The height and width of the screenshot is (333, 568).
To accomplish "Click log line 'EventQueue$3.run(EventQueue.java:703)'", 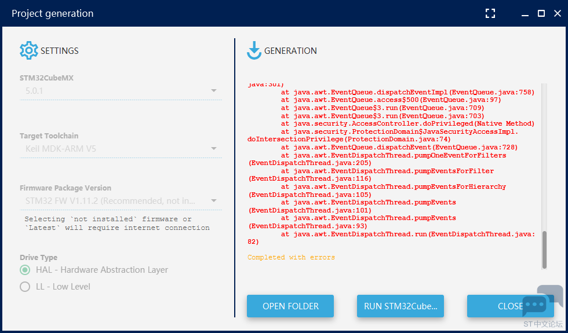I will pos(383,116).
